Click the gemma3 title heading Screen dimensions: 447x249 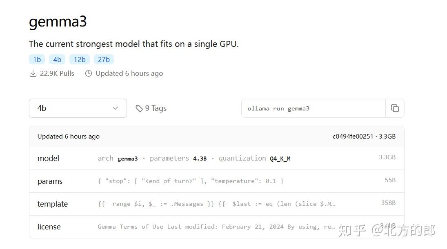point(58,22)
